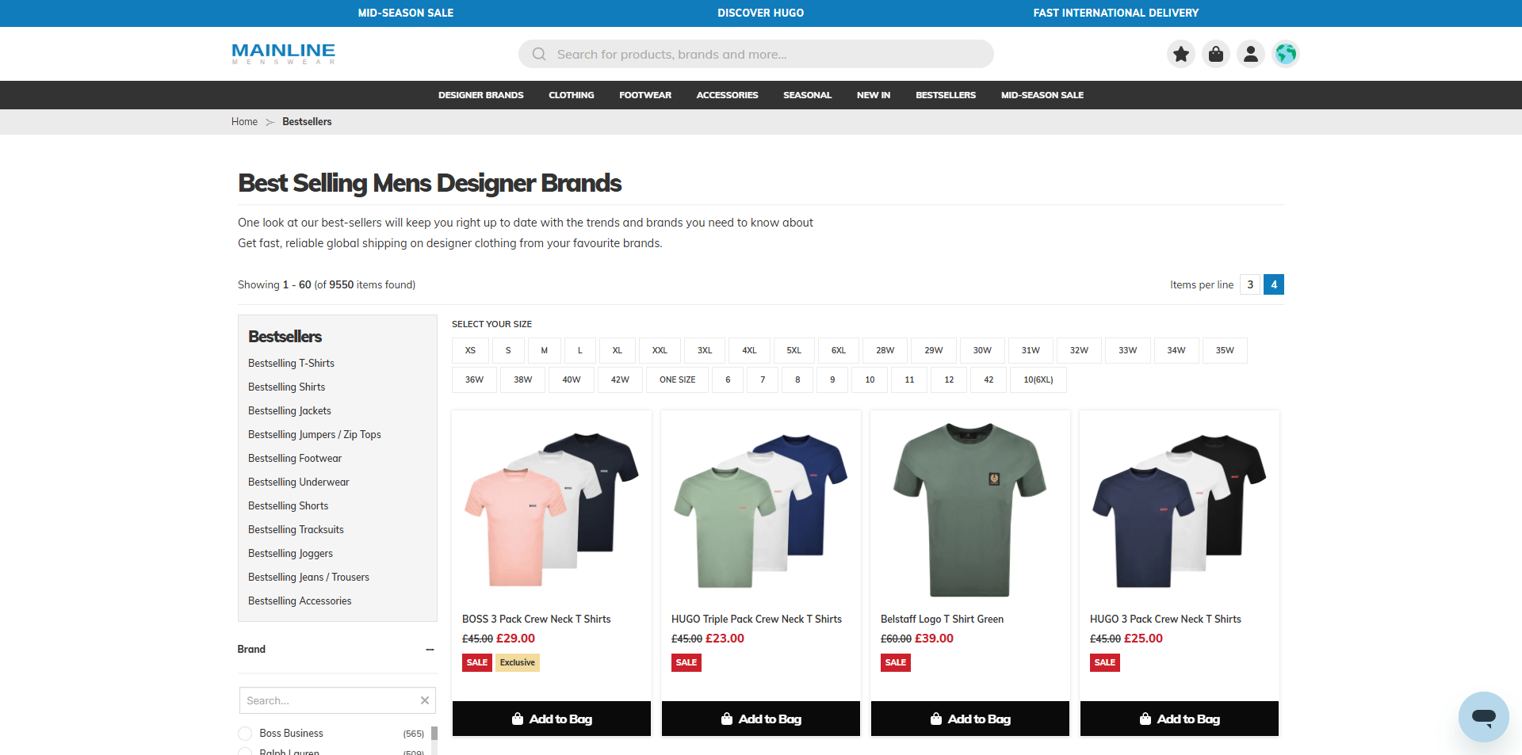Open Bestselling Jackets category
The width and height of the screenshot is (1522, 755).
(x=289, y=411)
